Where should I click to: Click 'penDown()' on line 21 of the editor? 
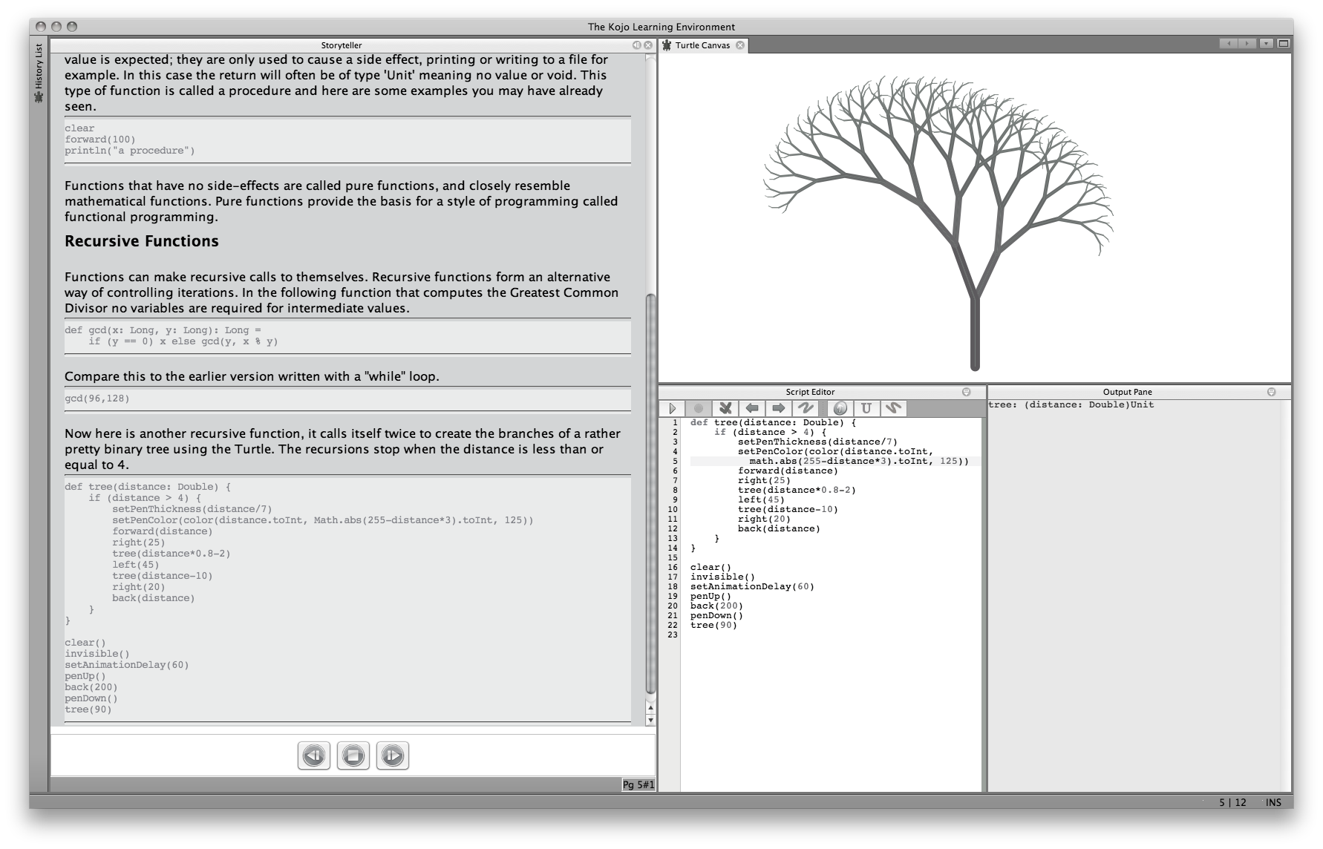(x=716, y=615)
